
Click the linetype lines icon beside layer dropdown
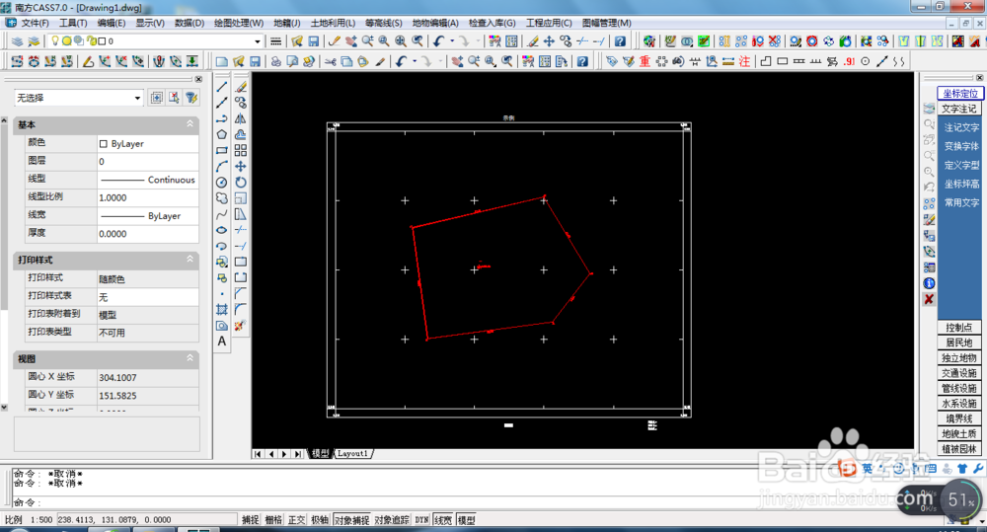click(x=275, y=40)
